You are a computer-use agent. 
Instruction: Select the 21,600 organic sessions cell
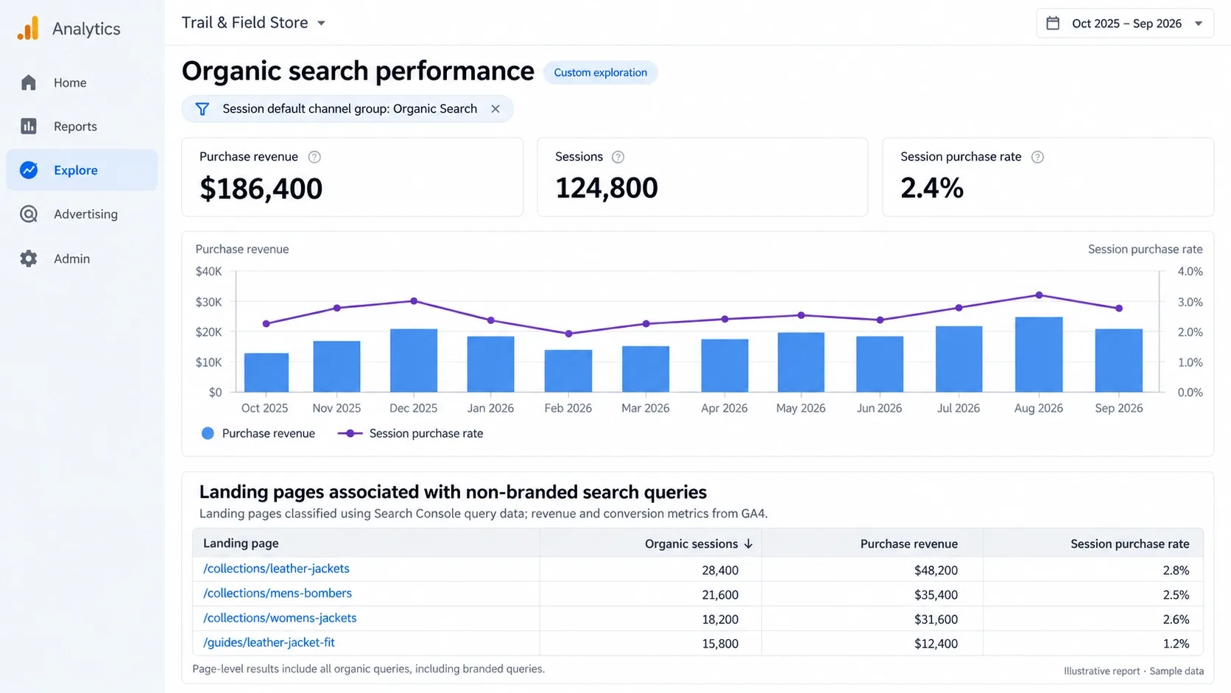point(720,594)
